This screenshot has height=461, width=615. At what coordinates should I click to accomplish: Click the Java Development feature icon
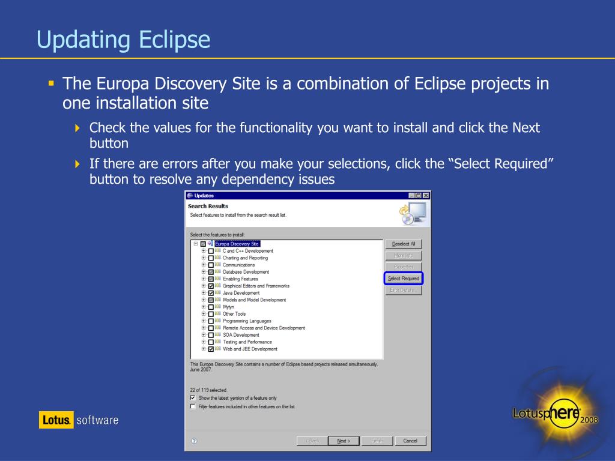[217, 292]
